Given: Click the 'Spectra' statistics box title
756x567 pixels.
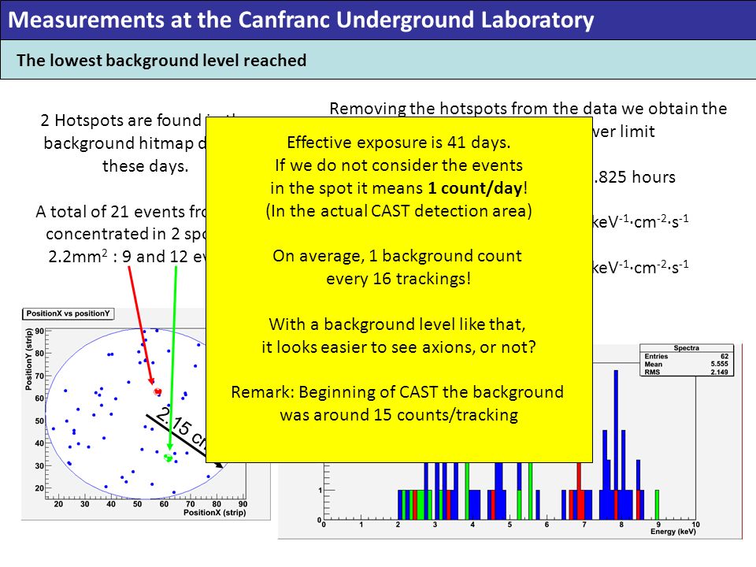Looking at the screenshot, I should 687,347.
